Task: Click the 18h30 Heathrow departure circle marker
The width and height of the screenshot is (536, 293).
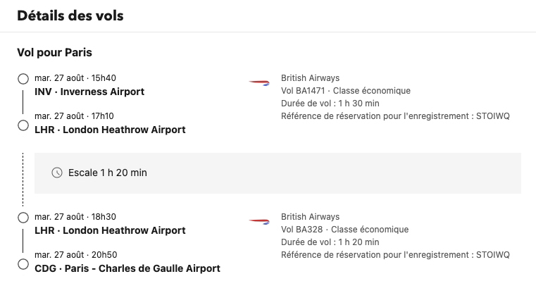Action: (x=23, y=218)
